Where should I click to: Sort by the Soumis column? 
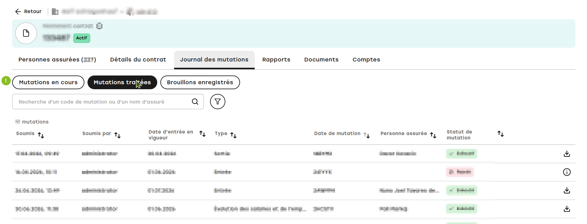click(41, 135)
